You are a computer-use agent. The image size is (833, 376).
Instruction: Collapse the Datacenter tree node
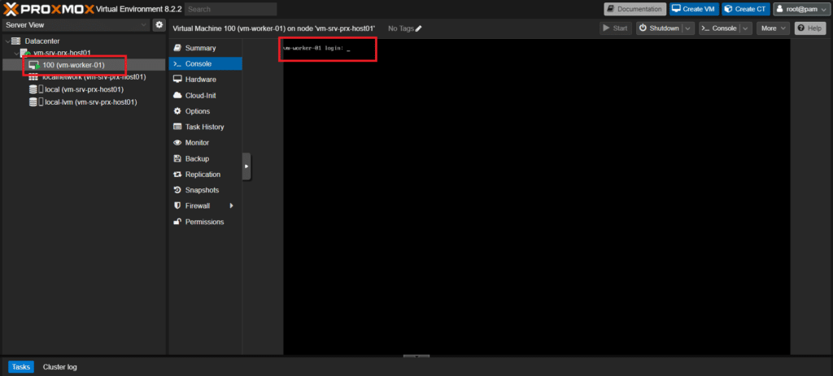pos(7,41)
